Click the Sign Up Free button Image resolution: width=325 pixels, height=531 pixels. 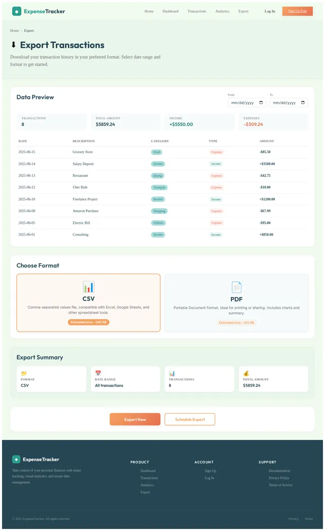coord(298,11)
